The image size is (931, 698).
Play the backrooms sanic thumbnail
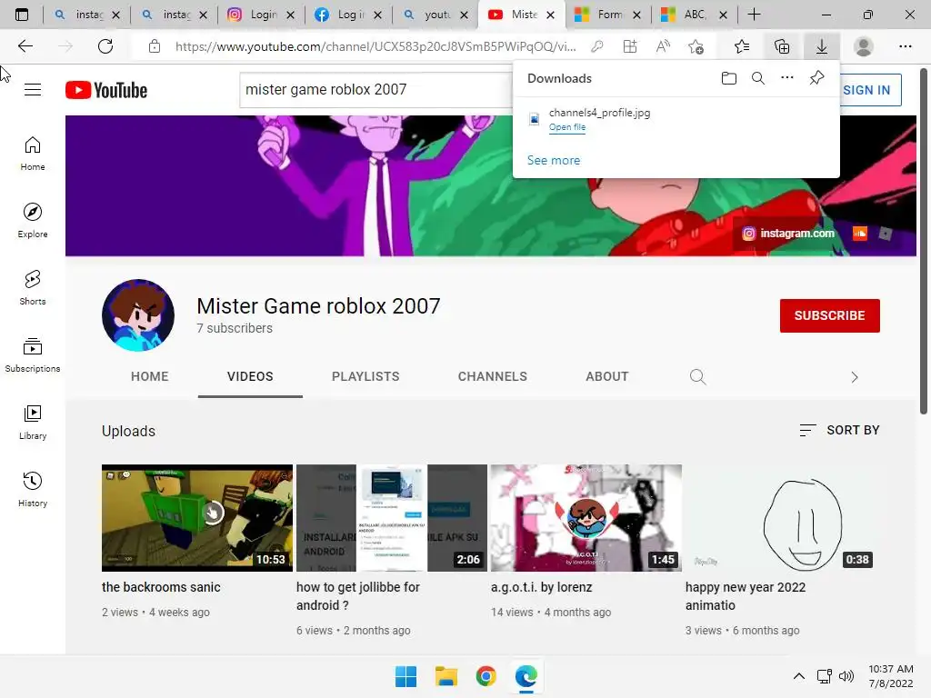(x=197, y=518)
